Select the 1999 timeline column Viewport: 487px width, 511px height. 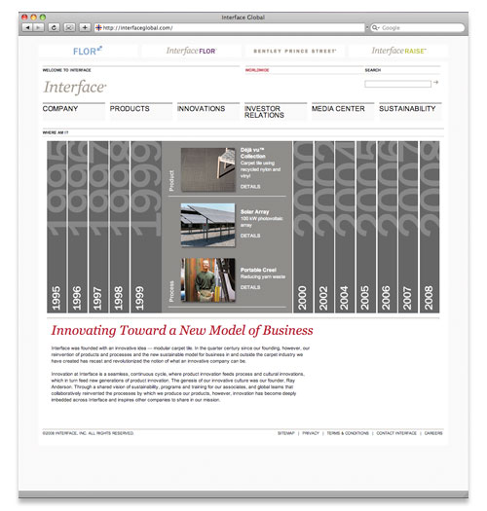click(146, 227)
